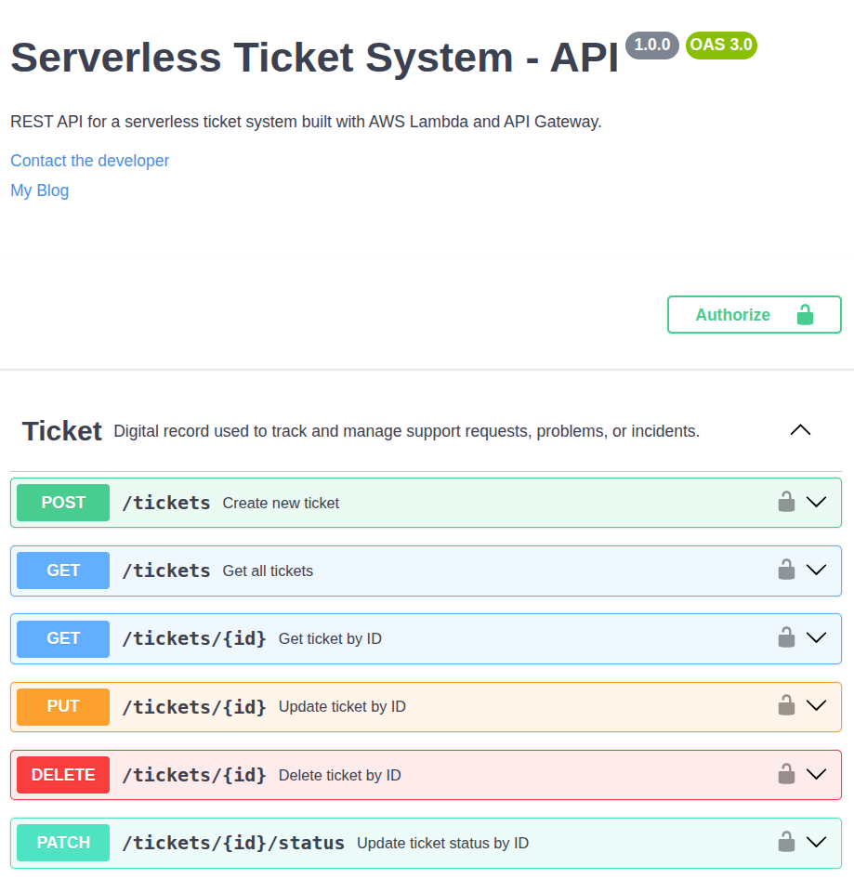This screenshot has width=854, height=892.
Task: Click the Ticket tag heading
Action: [62, 431]
